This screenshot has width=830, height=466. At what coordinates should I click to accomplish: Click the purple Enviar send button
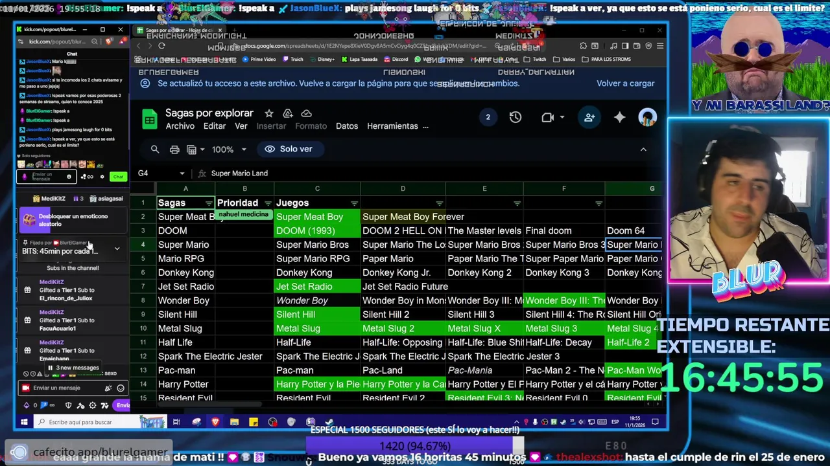121,405
